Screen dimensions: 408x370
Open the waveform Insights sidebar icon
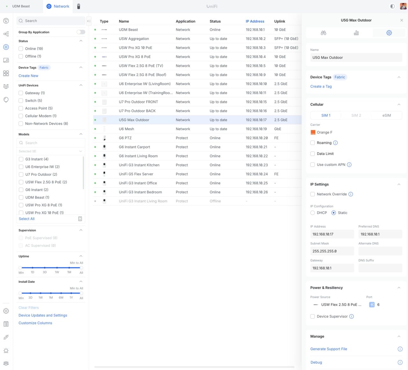pyautogui.click(x=6, y=86)
